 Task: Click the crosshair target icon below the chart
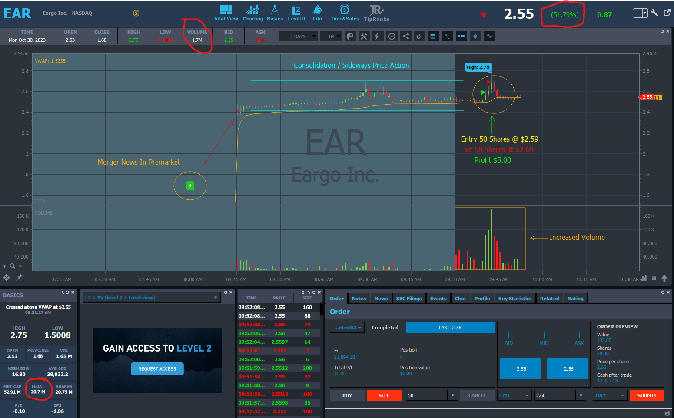pyautogui.click(x=7, y=277)
